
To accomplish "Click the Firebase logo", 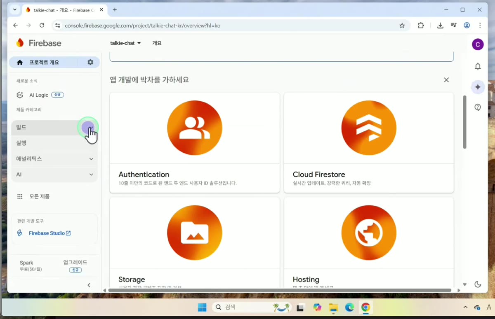I will pyautogui.click(x=39, y=43).
